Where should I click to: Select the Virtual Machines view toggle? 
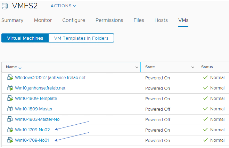25,38
